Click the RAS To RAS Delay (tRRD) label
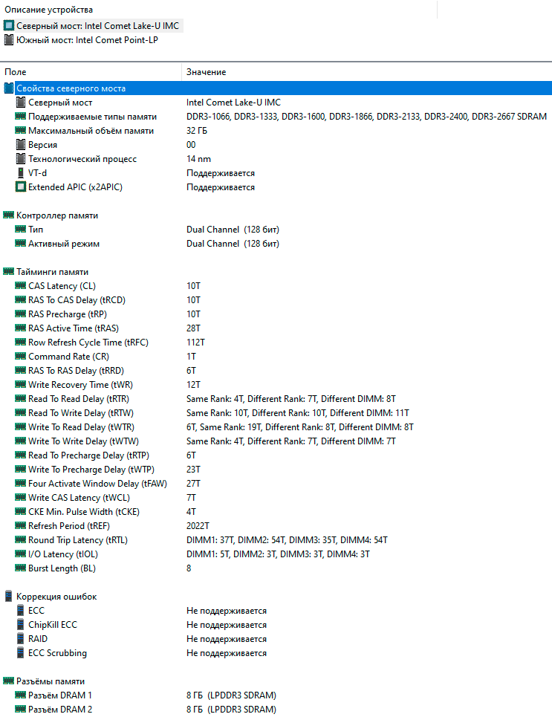 tap(76, 371)
